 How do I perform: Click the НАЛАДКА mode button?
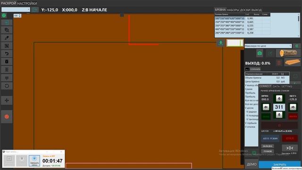pos(268,146)
